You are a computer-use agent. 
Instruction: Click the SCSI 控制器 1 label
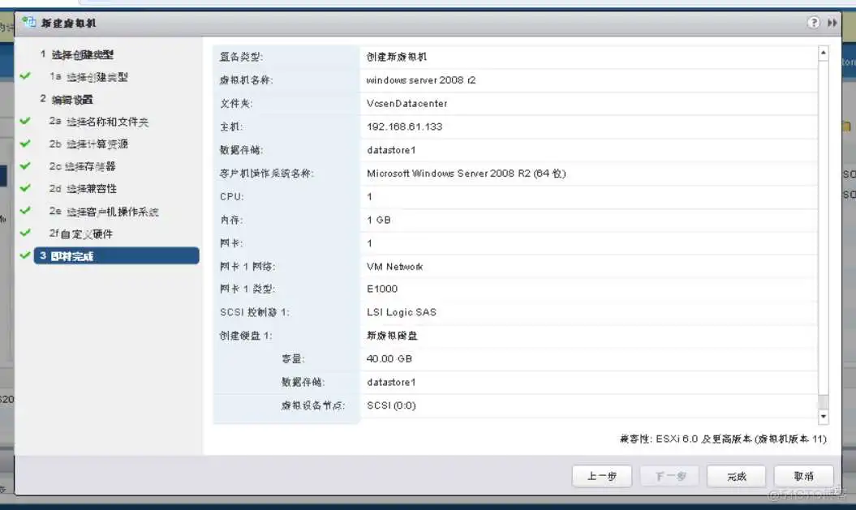pos(255,312)
